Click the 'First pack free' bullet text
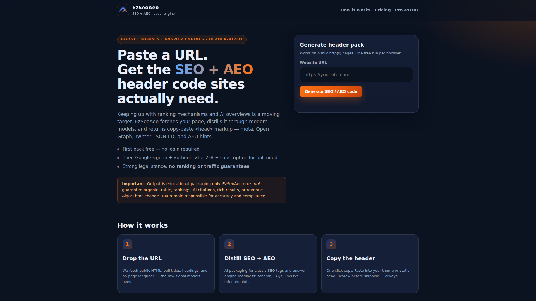This screenshot has width=536, height=301. [x=161, y=149]
